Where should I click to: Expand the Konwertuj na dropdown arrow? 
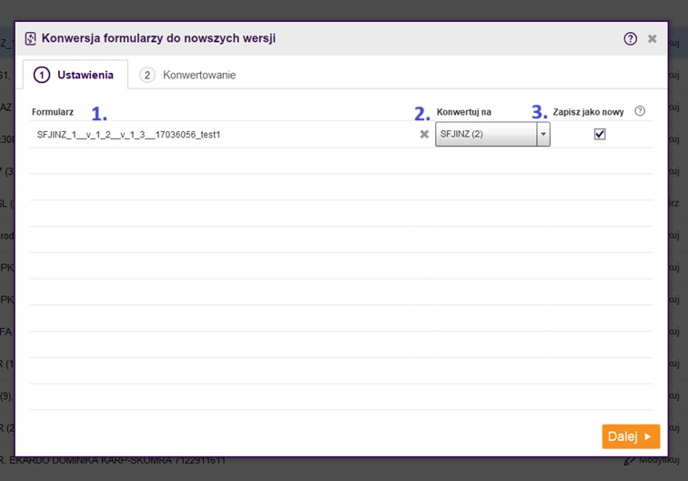point(543,135)
